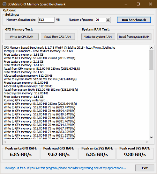Click the horizontal scroll left arrow
157x174 pixels.
coord(5,142)
